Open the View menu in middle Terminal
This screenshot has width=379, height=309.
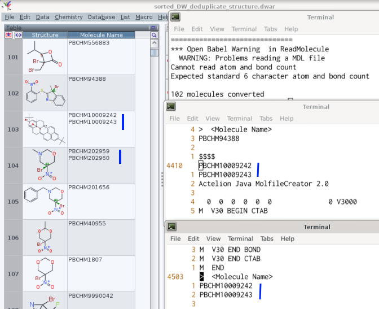(213, 119)
